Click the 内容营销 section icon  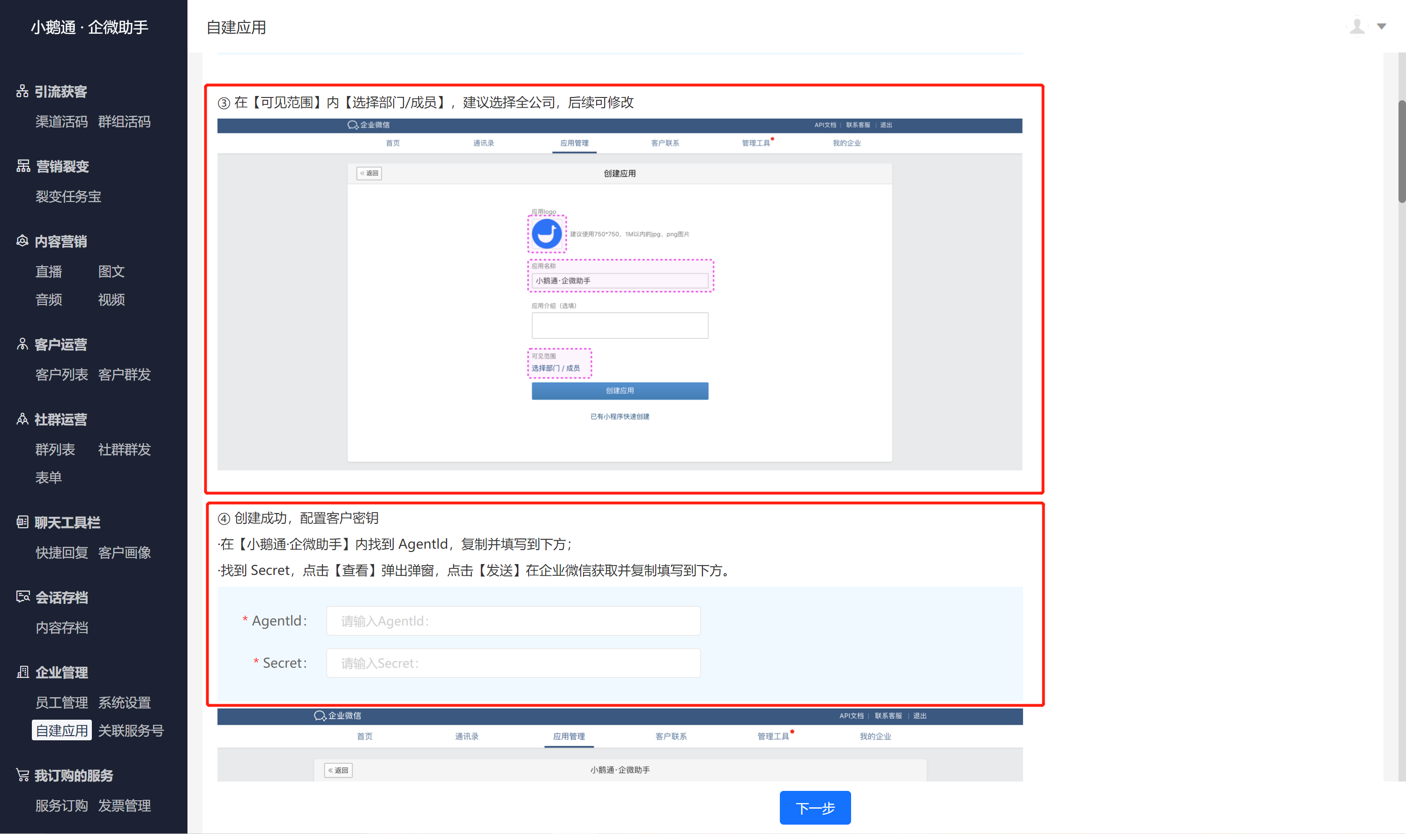pyautogui.click(x=22, y=241)
